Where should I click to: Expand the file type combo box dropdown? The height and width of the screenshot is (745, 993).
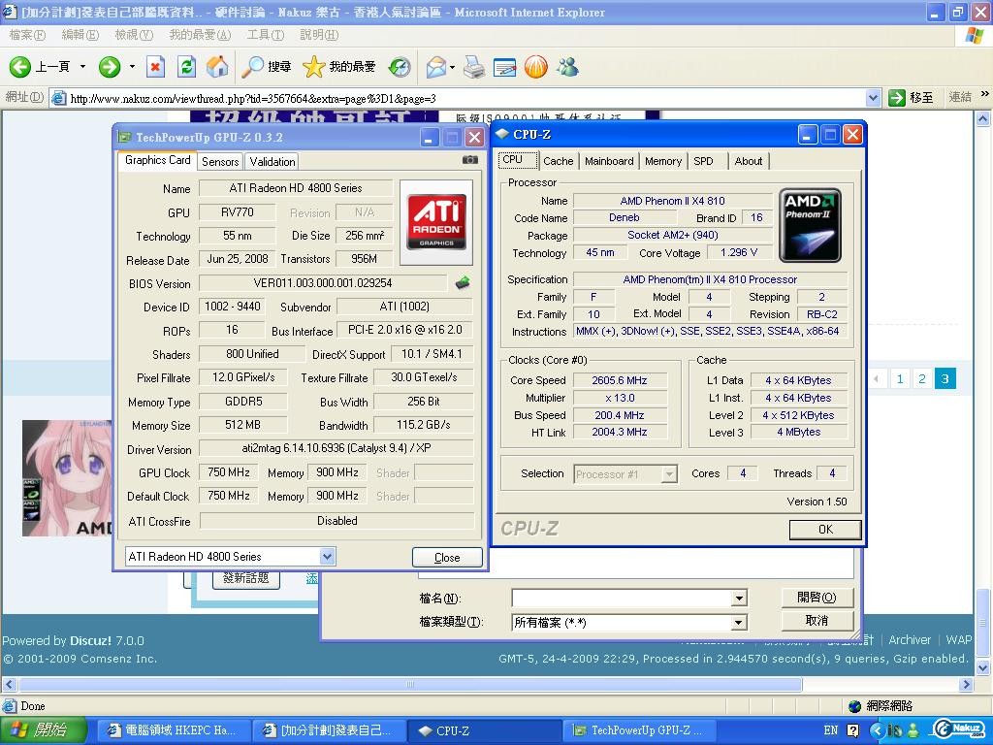tap(739, 623)
